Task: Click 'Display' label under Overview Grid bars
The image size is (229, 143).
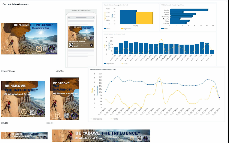Action: coord(136,26)
